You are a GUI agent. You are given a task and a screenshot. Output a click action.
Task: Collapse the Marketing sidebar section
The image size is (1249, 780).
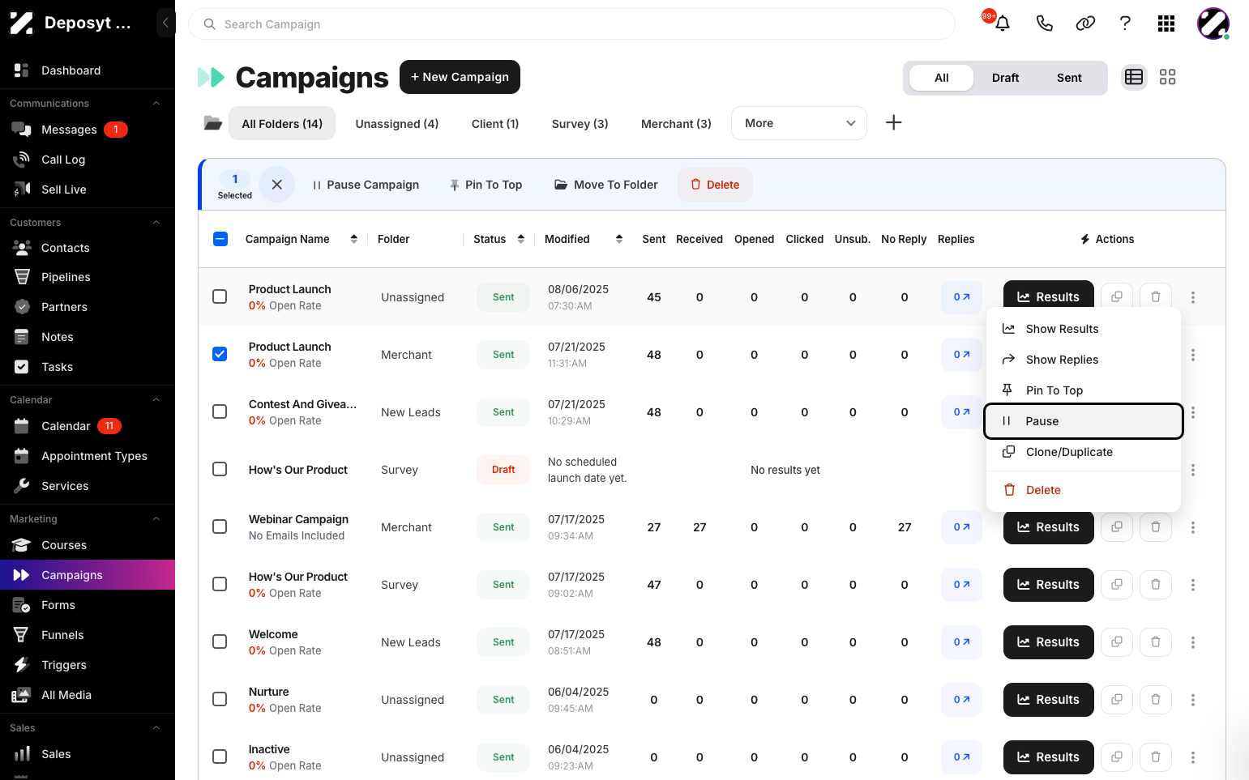(156, 519)
